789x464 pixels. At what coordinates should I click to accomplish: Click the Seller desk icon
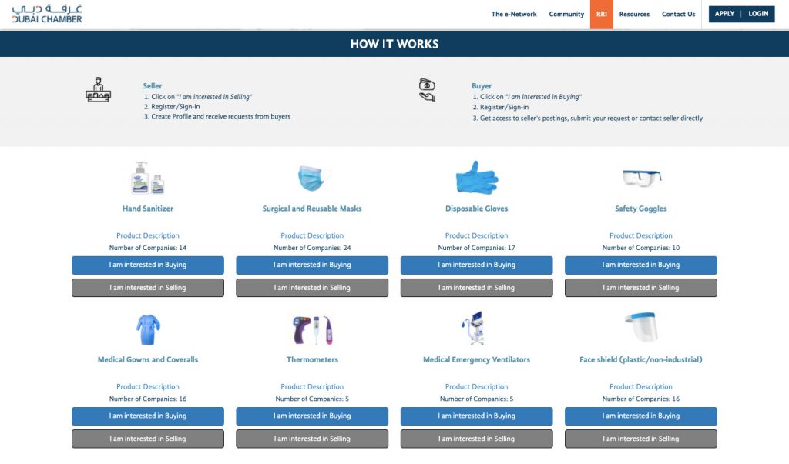[x=98, y=90]
